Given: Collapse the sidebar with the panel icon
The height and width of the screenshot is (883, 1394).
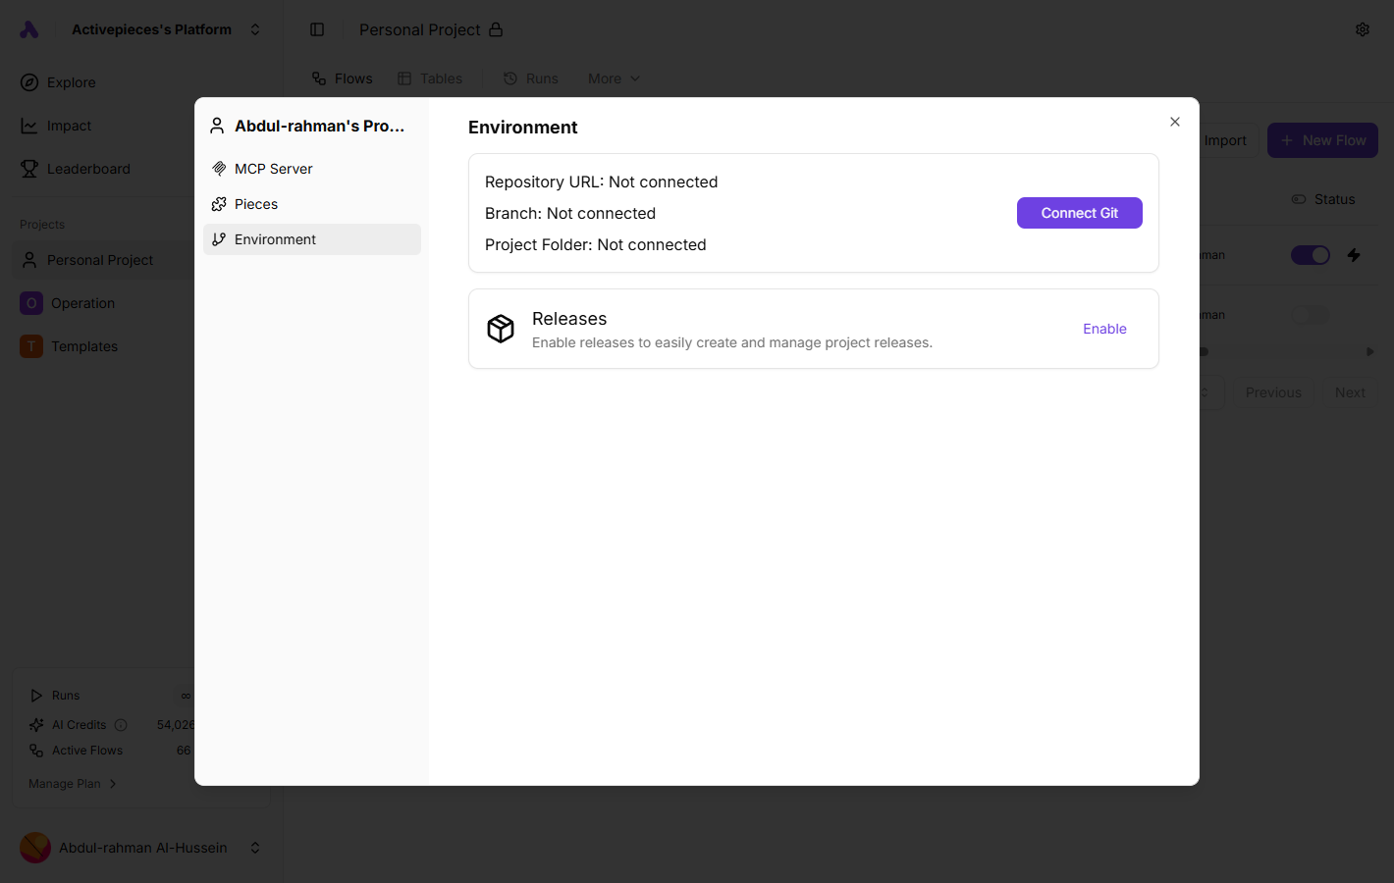Looking at the screenshot, I should coord(317,29).
